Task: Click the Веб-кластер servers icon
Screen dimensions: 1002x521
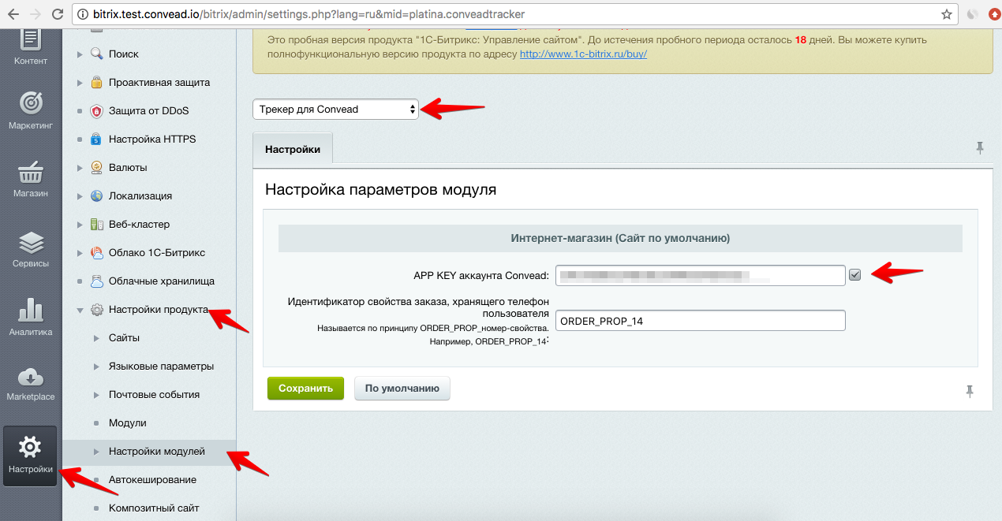Action: (97, 225)
